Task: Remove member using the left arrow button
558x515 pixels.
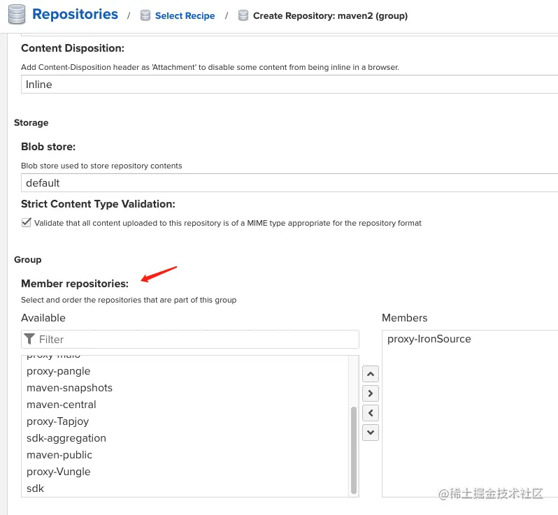Action: pos(371,413)
